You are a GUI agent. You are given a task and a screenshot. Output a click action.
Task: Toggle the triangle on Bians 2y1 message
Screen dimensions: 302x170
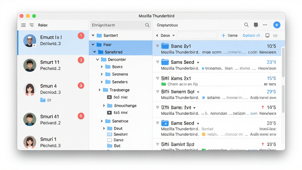157,46
